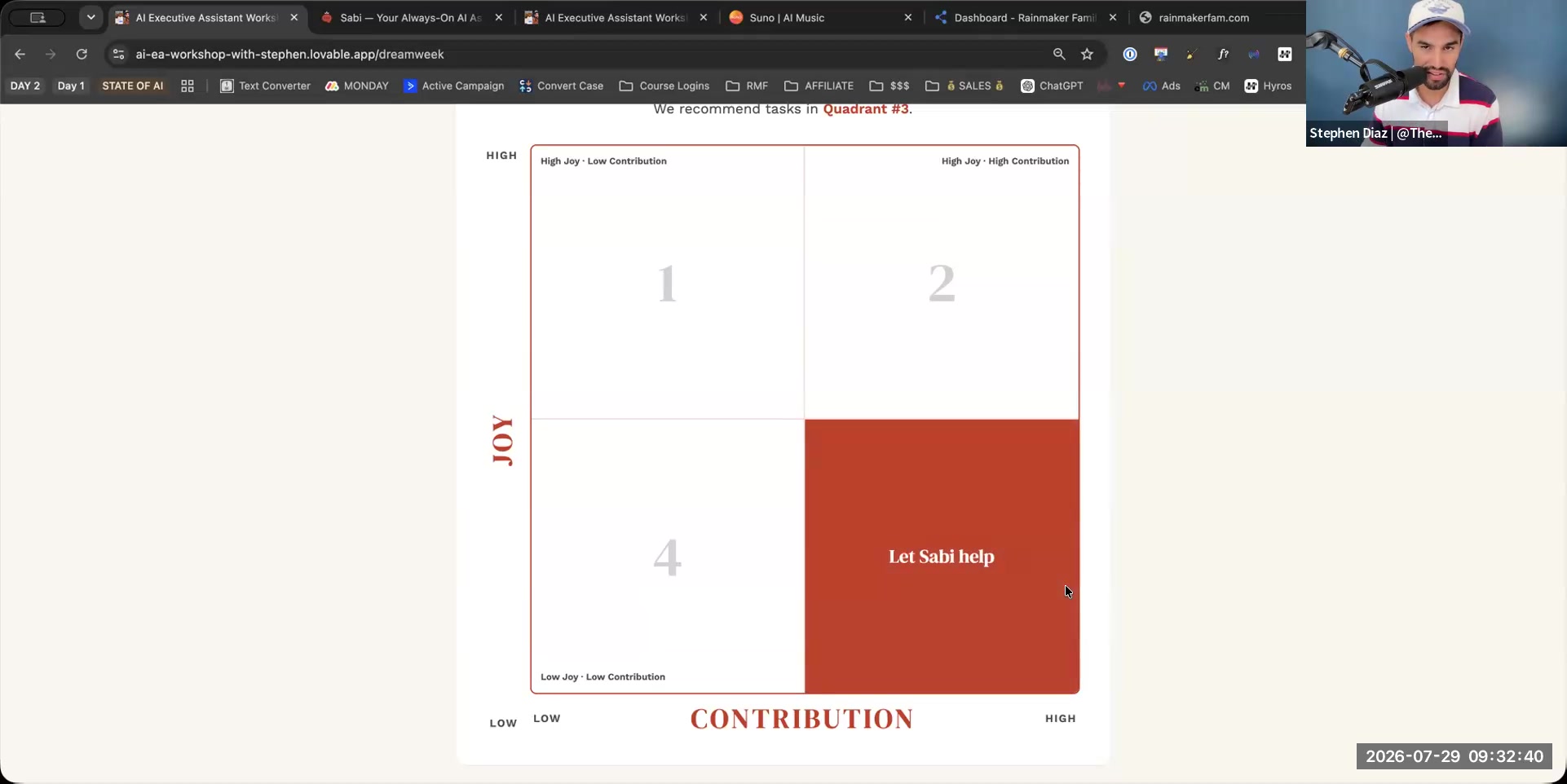Open the tab search dropdown
1567x784 pixels.
pyautogui.click(x=90, y=17)
